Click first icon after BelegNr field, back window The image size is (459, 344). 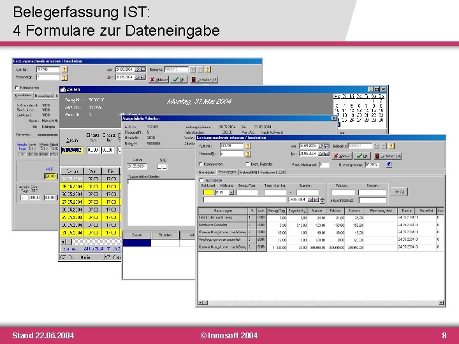click(193, 69)
